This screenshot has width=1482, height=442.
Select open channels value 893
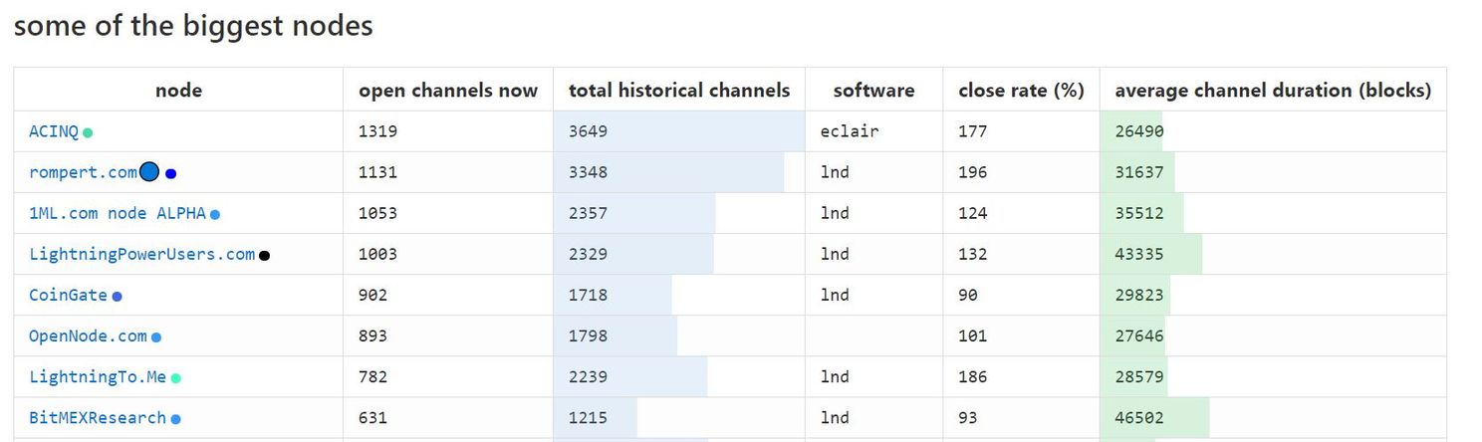(372, 335)
